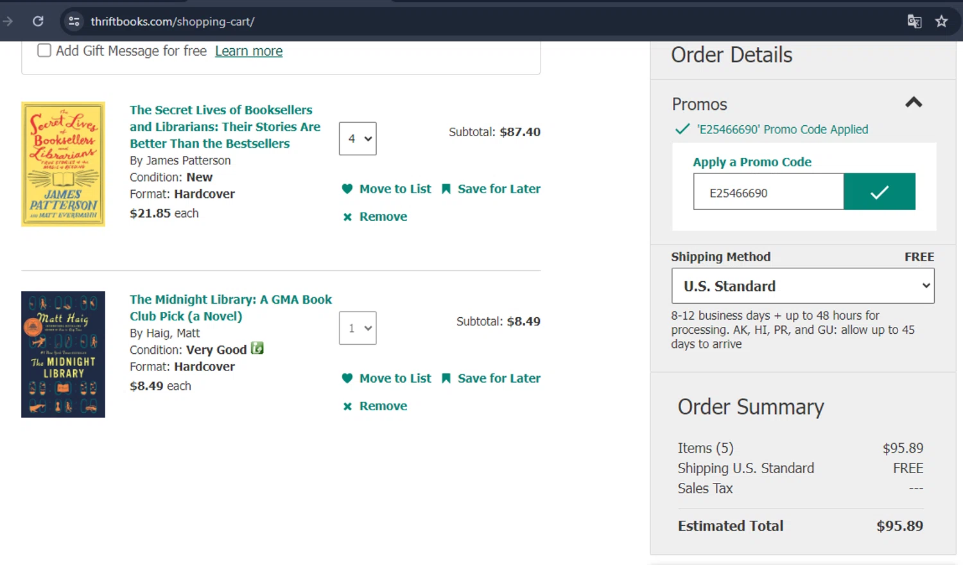Click the Sales Tax summary line
The width and height of the screenshot is (963, 565).
[x=801, y=488]
